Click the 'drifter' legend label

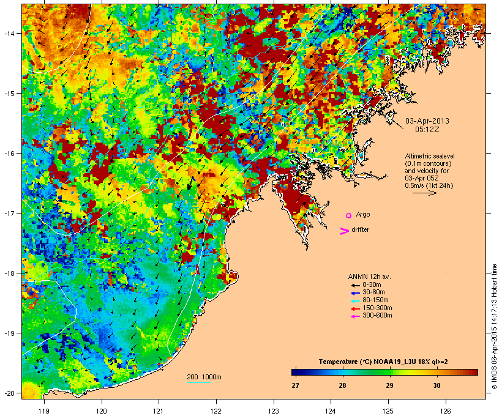point(360,229)
